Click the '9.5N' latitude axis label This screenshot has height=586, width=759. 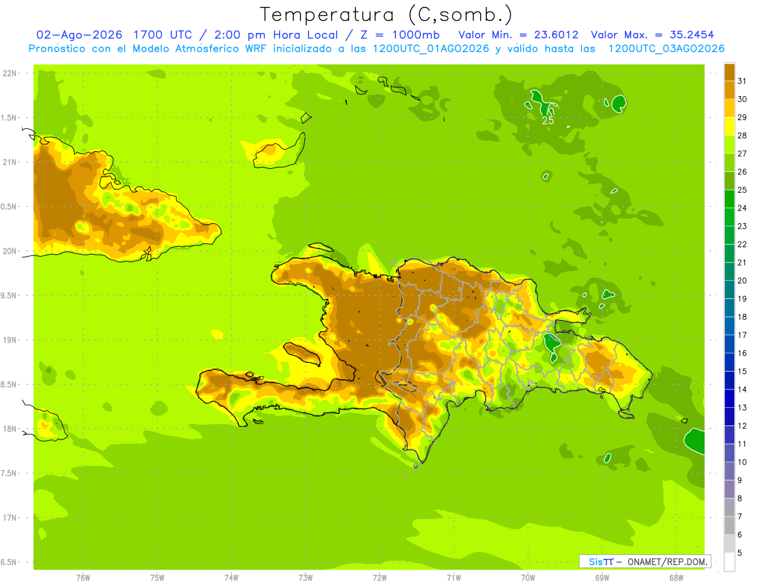(x=9, y=296)
